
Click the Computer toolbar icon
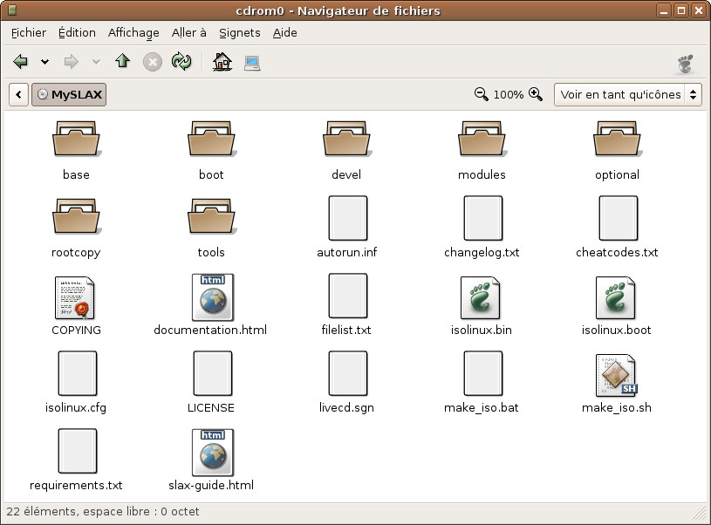pos(252,62)
